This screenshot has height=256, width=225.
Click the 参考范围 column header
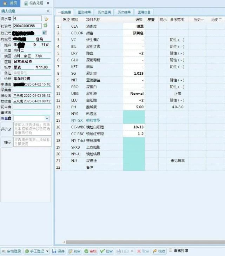[x=178, y=20]
